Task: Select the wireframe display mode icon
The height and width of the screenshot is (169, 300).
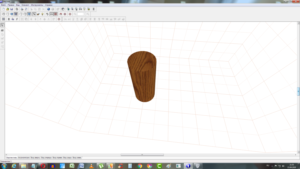Action: [3, 14]
